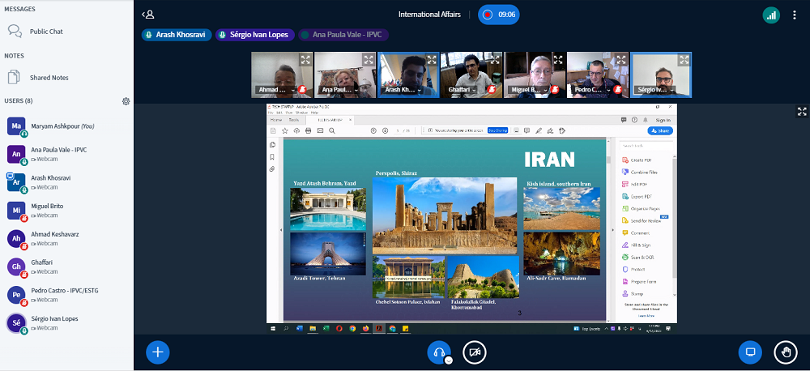Open the manage users gear menu
This screenshot has height=371, width=810.
coord(126,101)
